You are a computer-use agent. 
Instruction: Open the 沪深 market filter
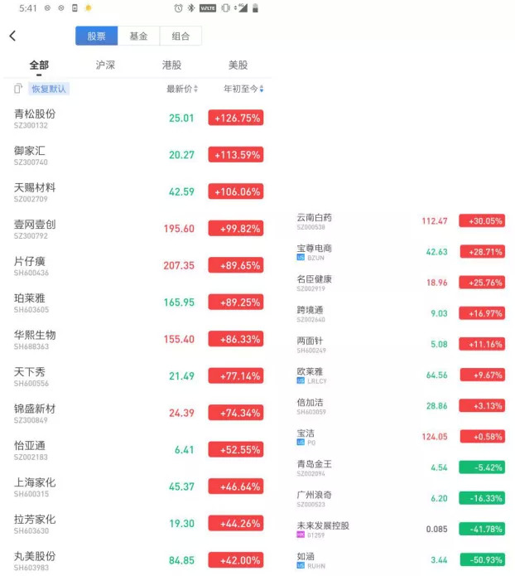(105, 65)
